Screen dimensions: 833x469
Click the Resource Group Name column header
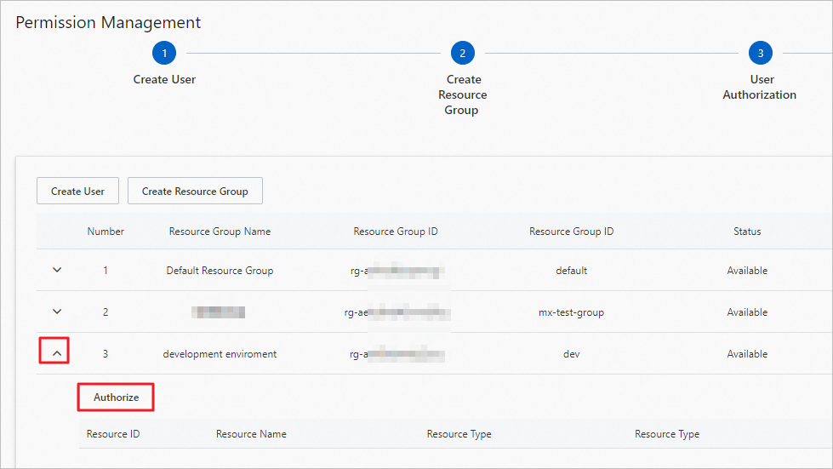point(220,232)
